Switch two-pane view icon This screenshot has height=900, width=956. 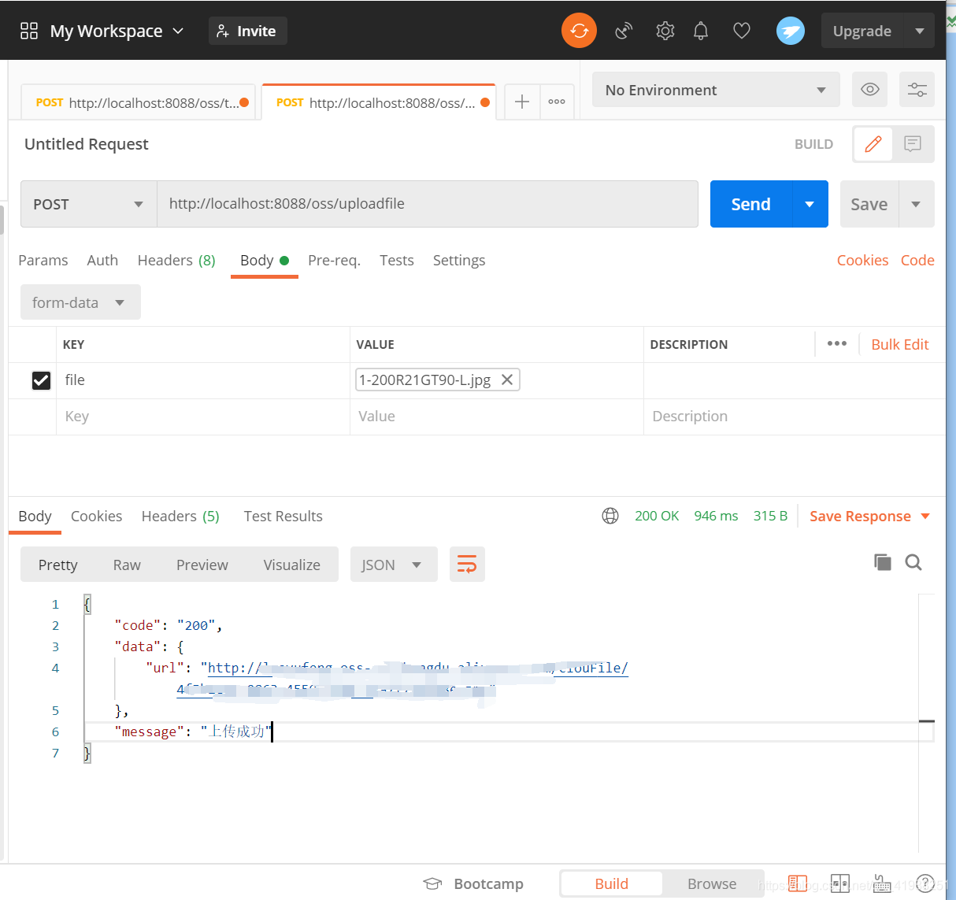coord(840,883)
